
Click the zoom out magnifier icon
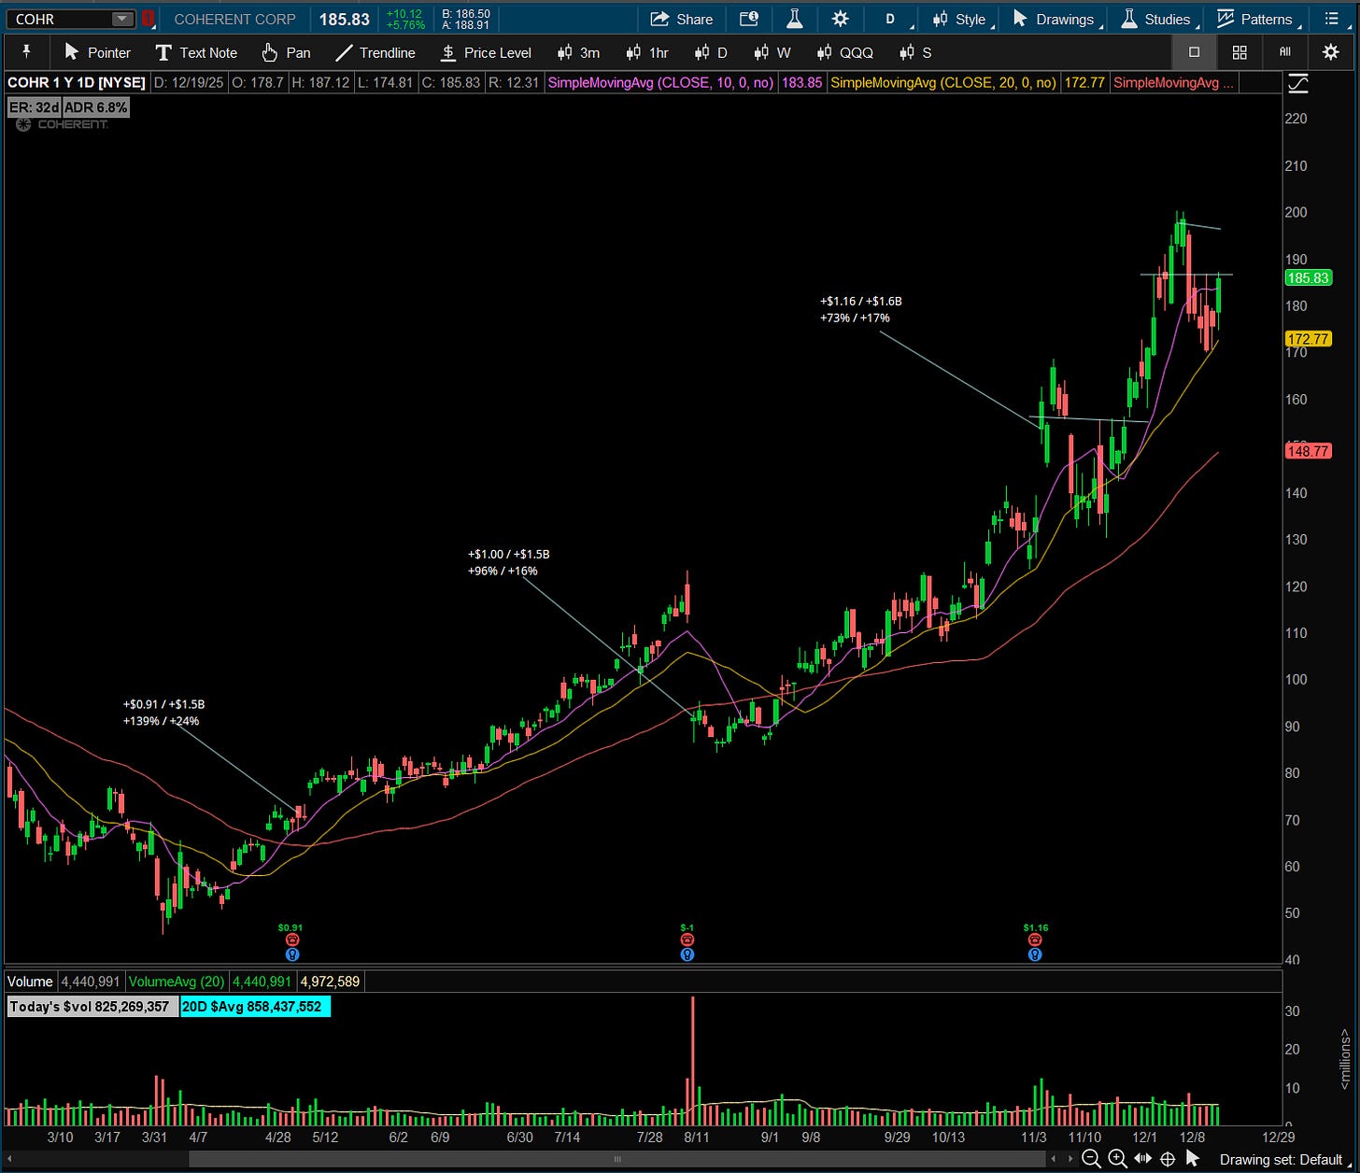point(1090,1159)
